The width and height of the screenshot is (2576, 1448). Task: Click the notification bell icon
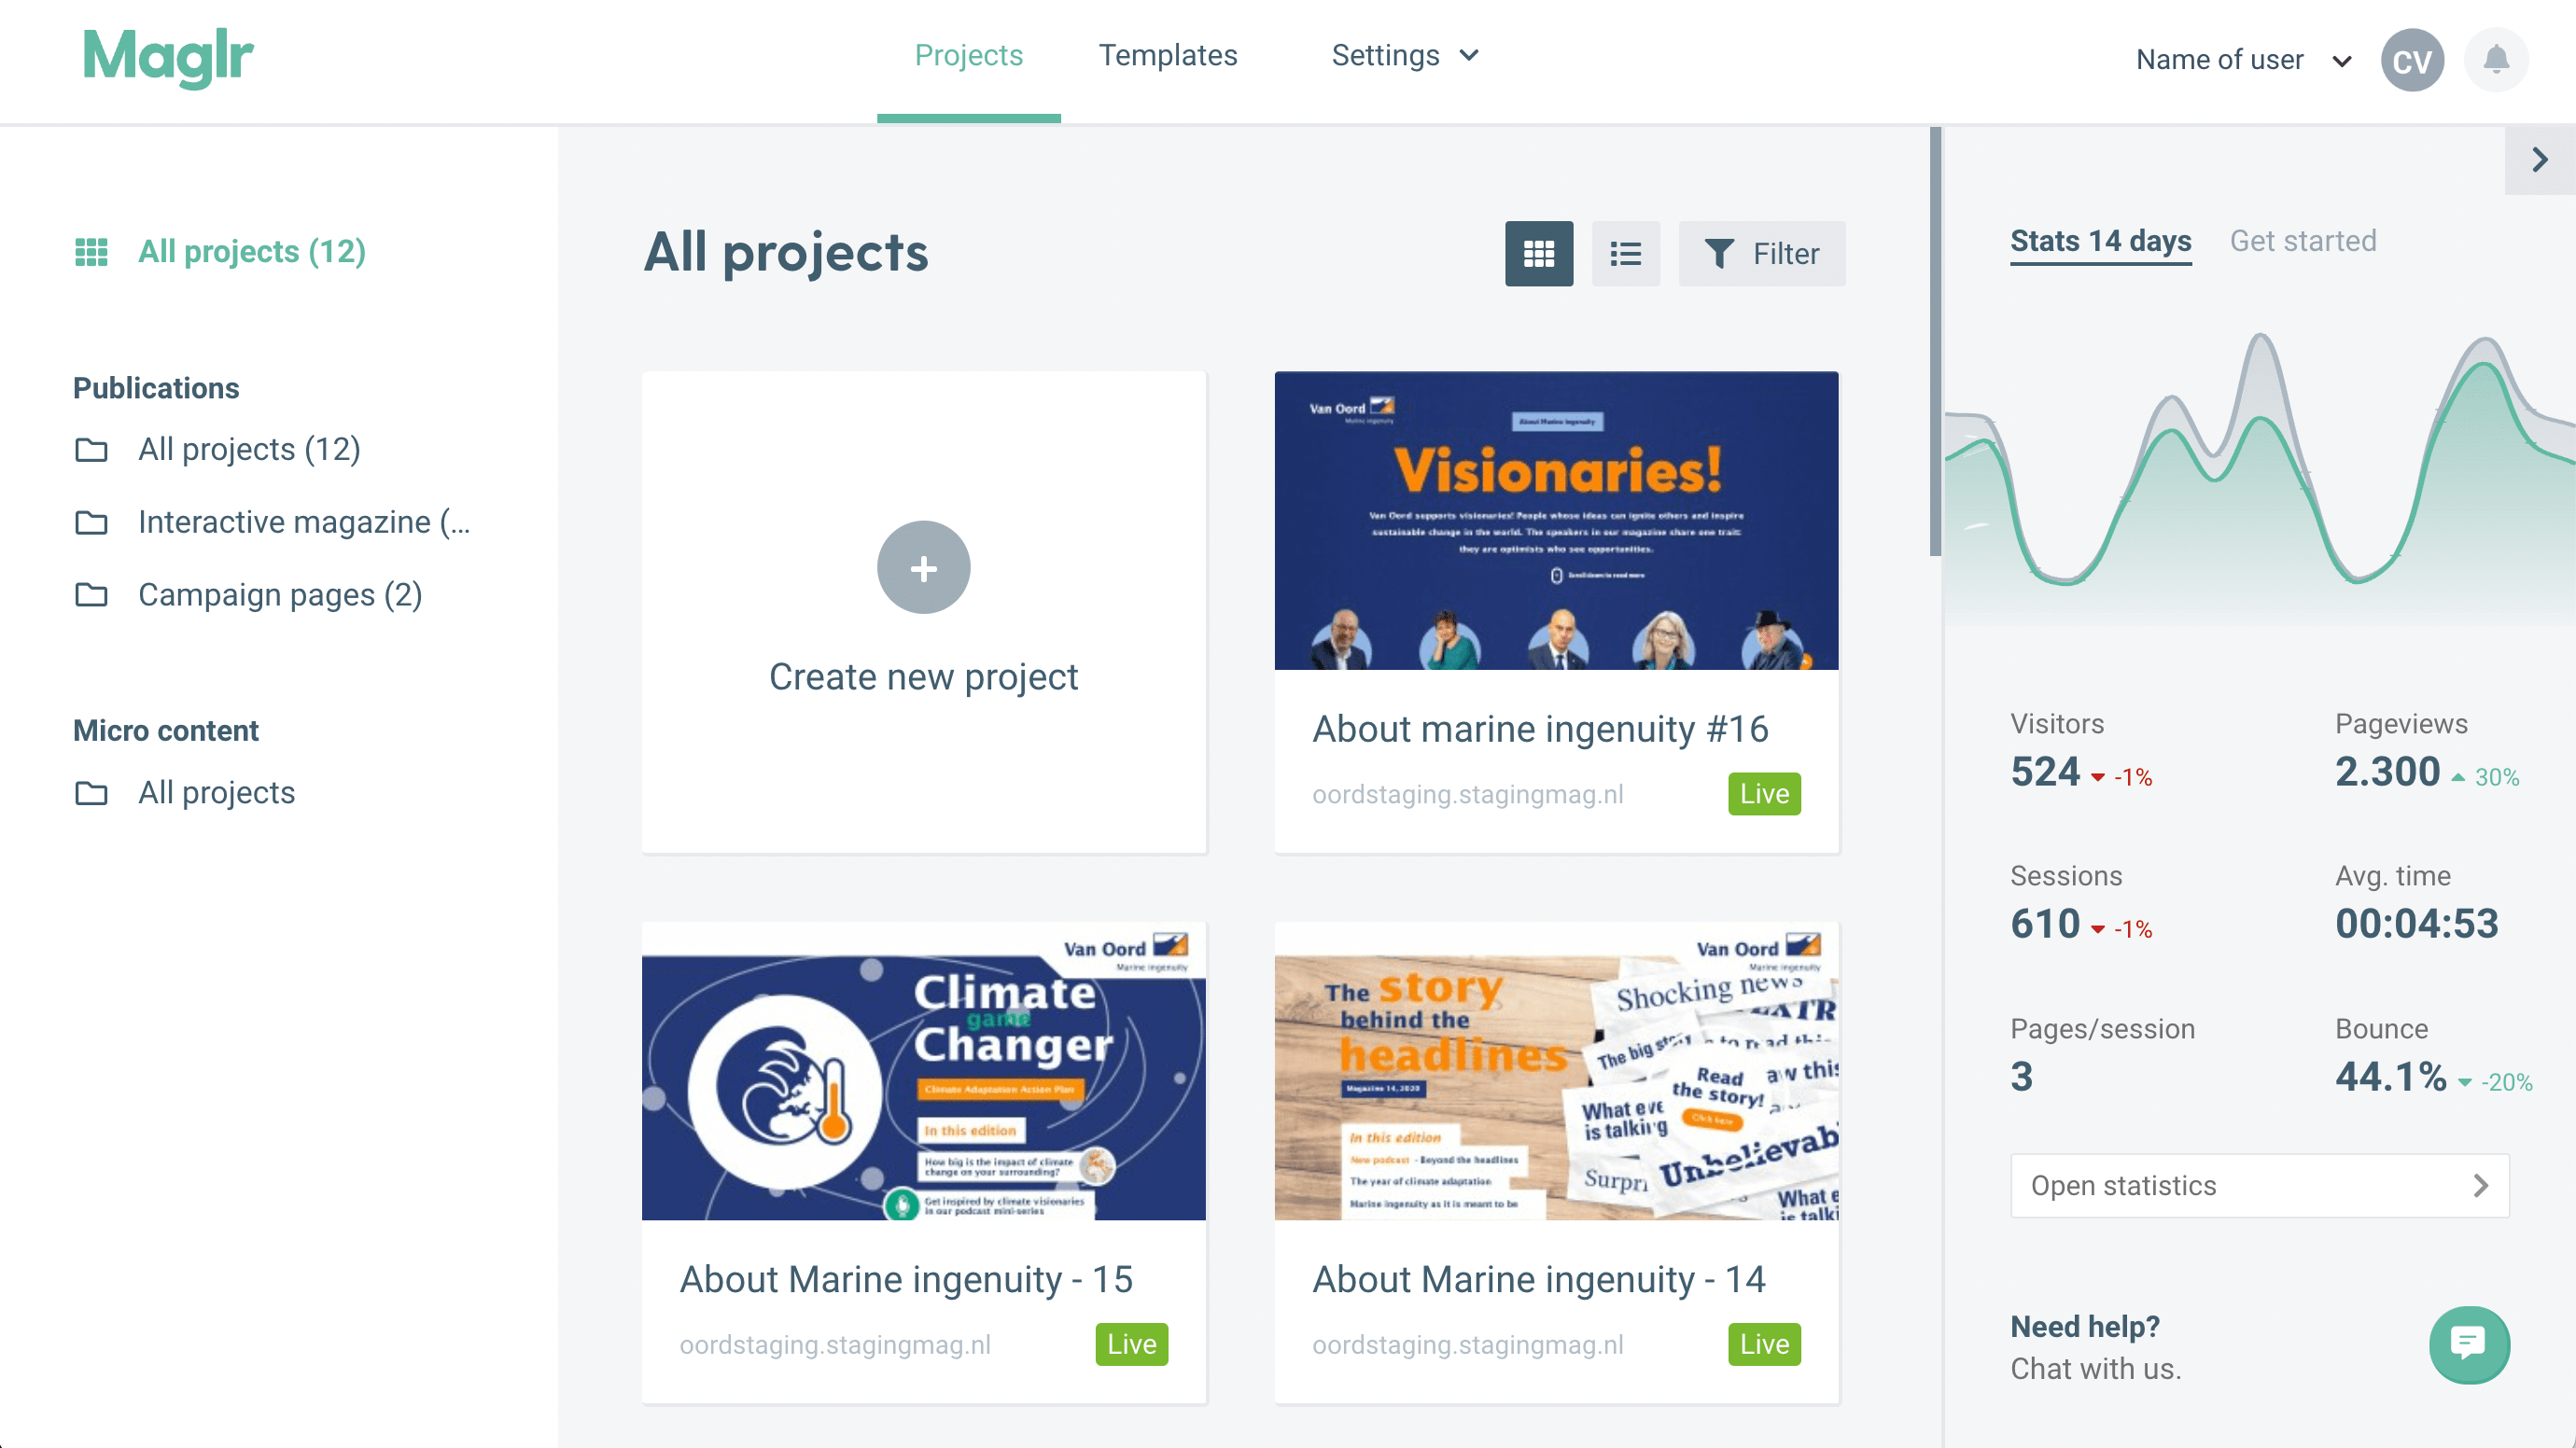pos(2497,59)
